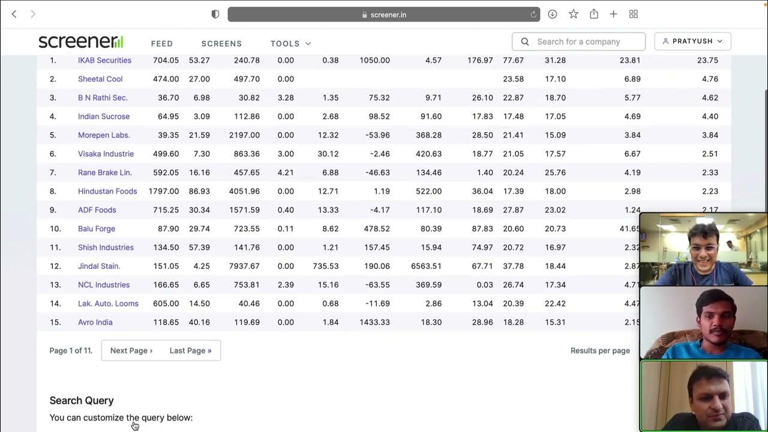Show the tab overview grid icon

[x=633, y=14]
